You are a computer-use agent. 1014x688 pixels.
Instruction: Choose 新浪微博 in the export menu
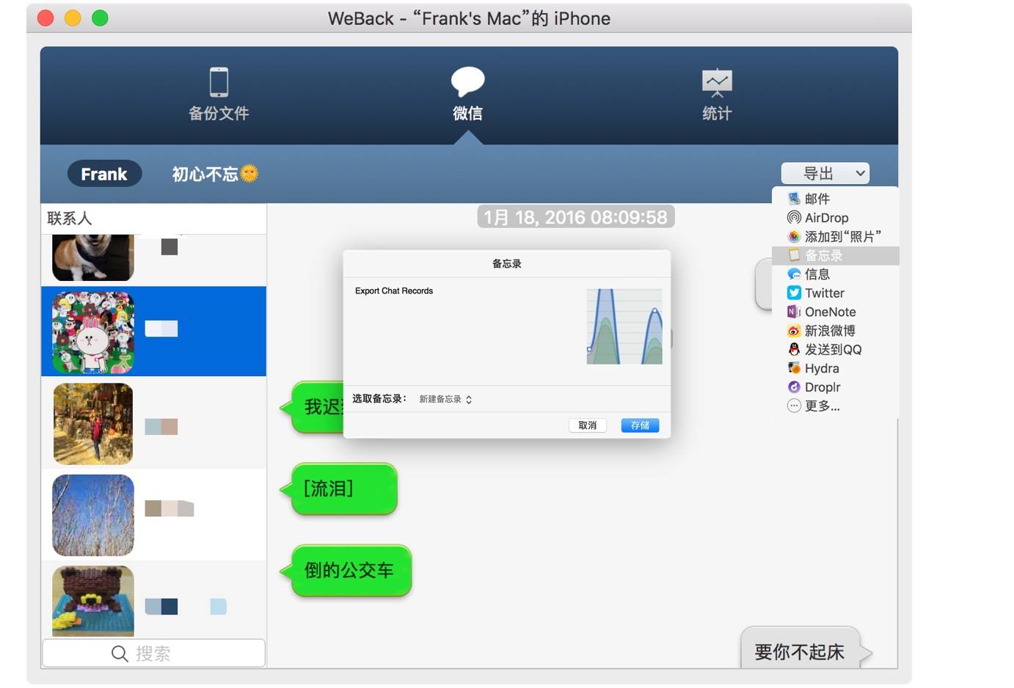pos(835,331)
